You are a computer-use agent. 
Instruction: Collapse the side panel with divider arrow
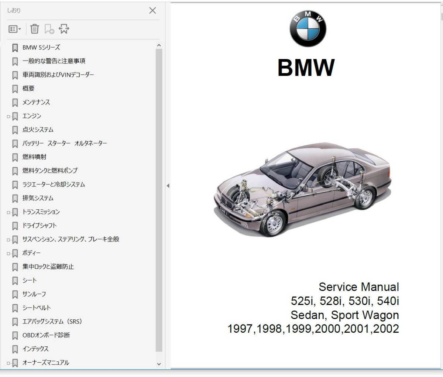(168, 185)
